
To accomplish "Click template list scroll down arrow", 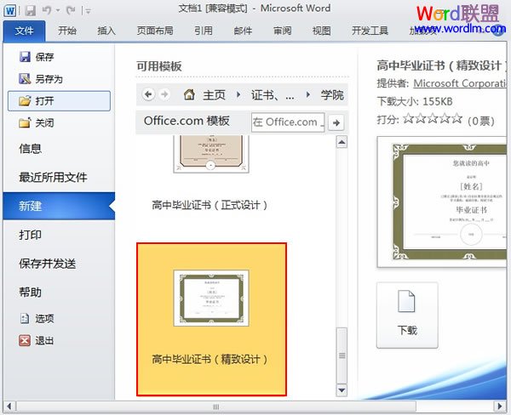I will click(x=342, y=389).
